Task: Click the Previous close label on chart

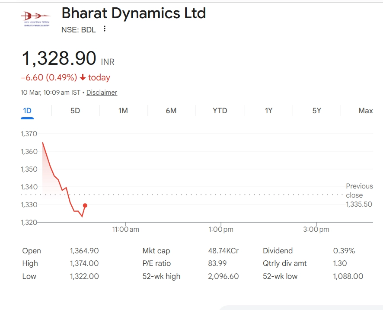Action: pos(359,190)
